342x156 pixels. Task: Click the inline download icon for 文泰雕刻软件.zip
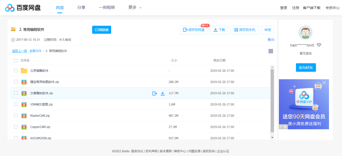coord(163,93)
